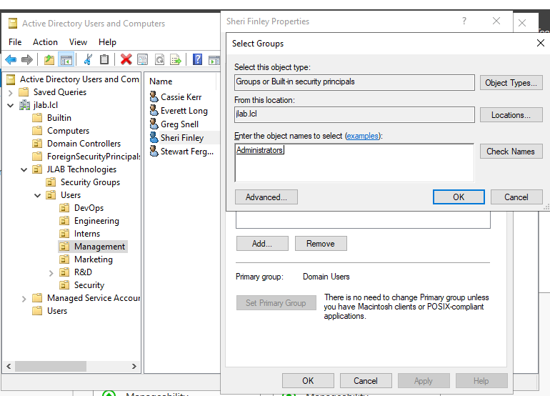This screenshot has height=396, width=550.
Task: Open the examples link in Select Groups
Action: (363, 136)
